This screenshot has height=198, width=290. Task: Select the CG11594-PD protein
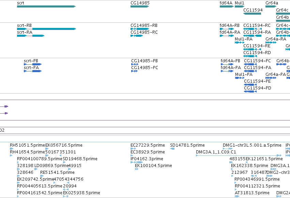[x=250, y=92]
